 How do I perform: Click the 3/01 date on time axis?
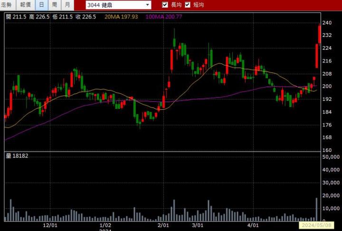(x=198, y=225)
